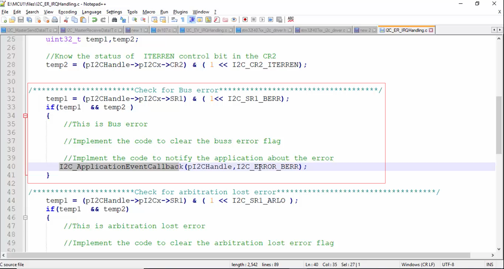Click Save Recorded Macro icon
Viewport: 504px width, 269px height.
tap(279, 20)
